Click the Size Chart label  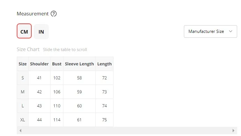(28, 49)
